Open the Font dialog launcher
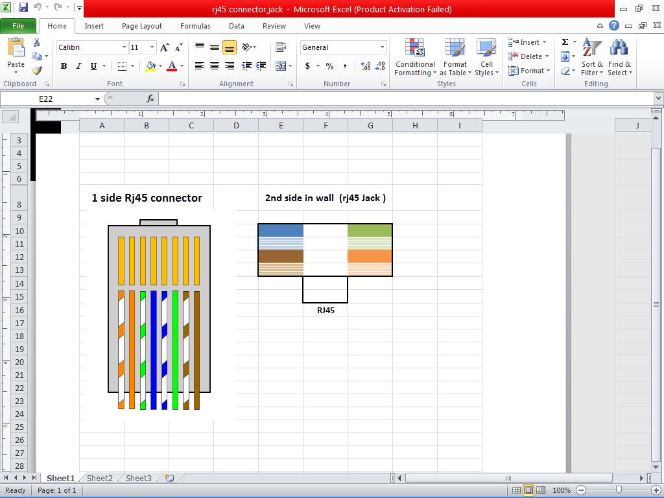This screenshot has width=664, height=498. tap(182, 84)
